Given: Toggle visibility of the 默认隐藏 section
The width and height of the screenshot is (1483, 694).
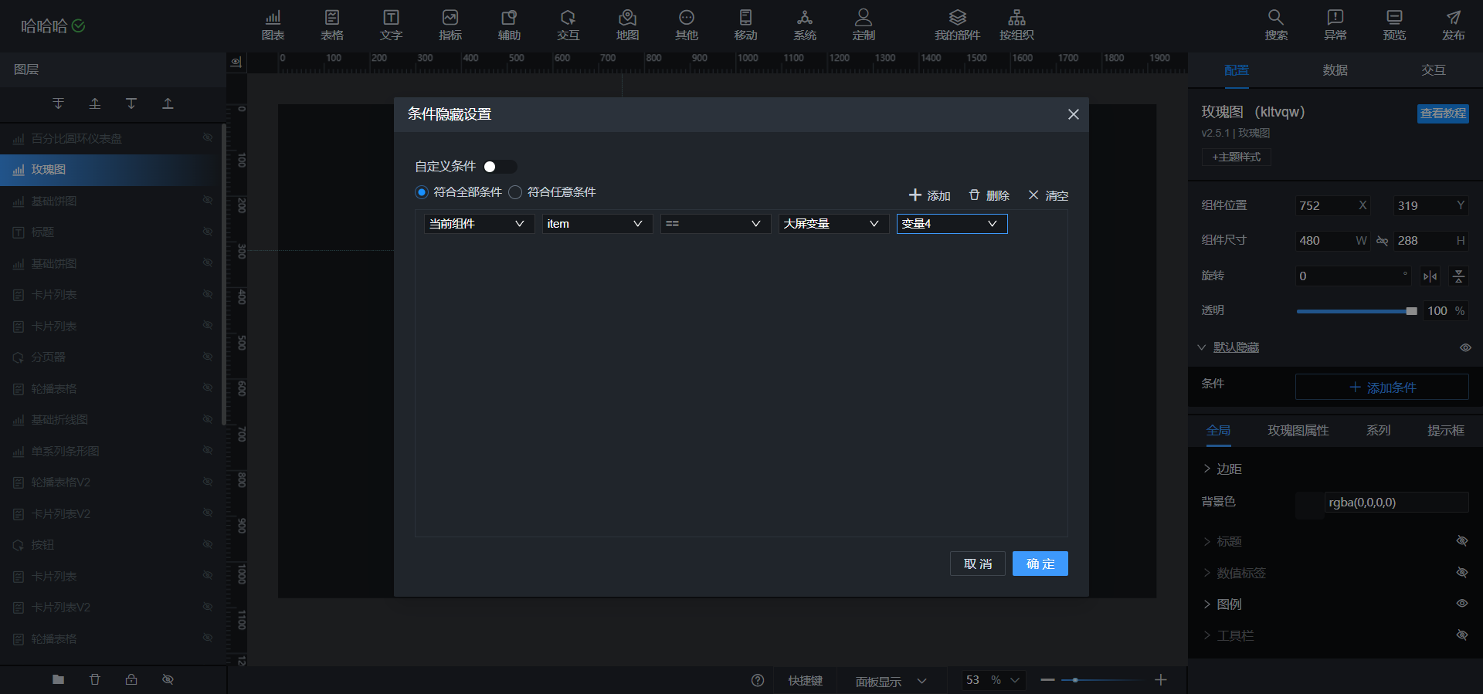Looking at the screenshot, I should tap(1465, 347).
